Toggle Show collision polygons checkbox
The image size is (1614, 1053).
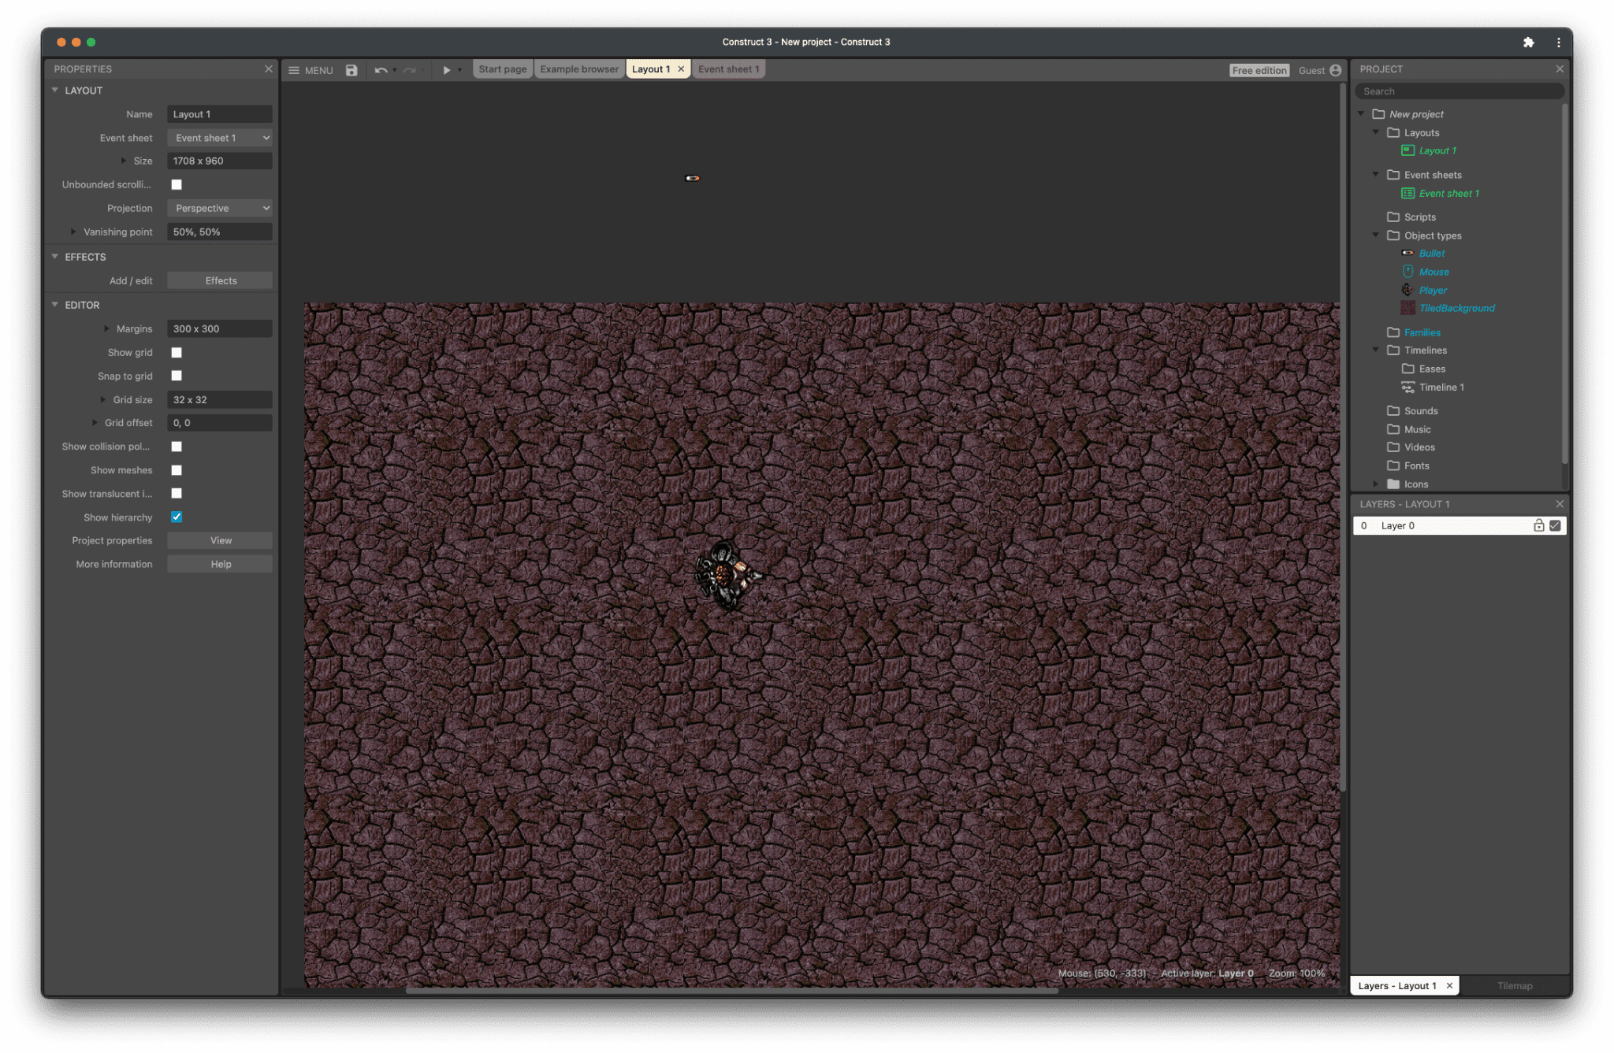pyautogui.click(x=177, y=447)
